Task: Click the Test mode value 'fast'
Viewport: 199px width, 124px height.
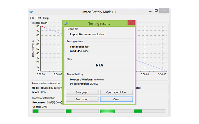Action: click(87, 47)
